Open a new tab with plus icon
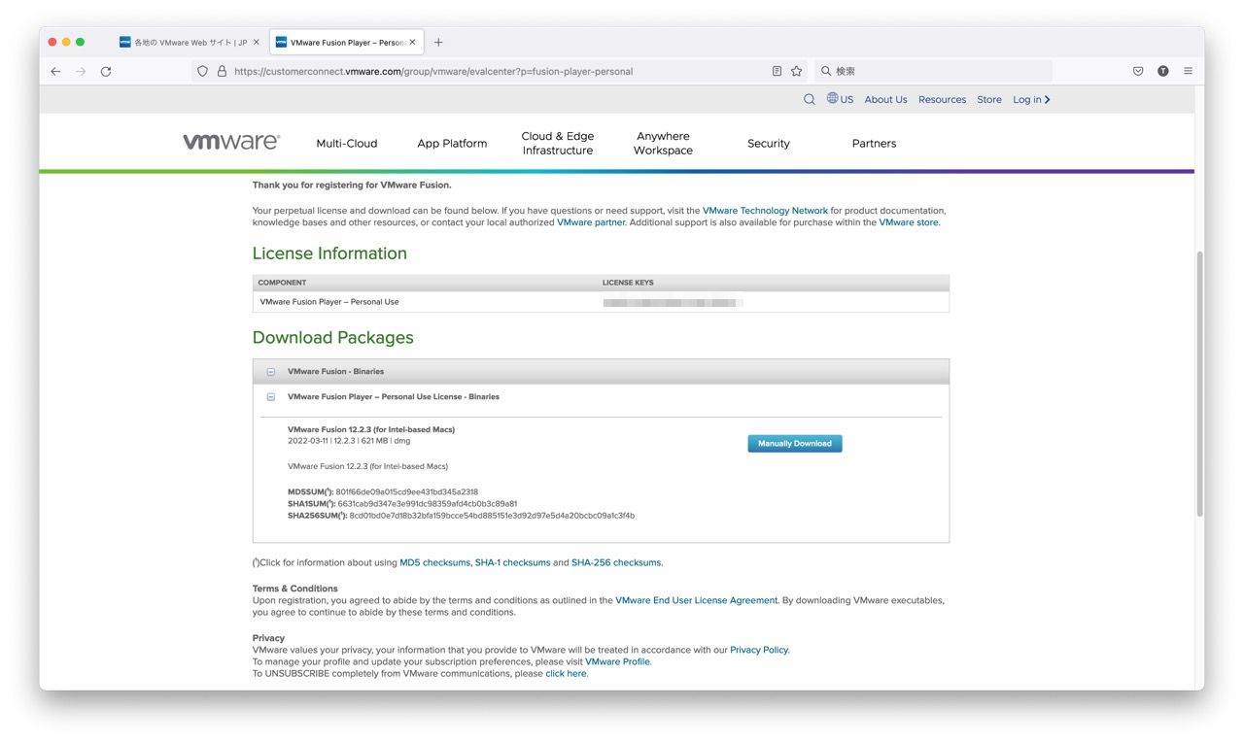1244x742 pixels. pos(438,42)
